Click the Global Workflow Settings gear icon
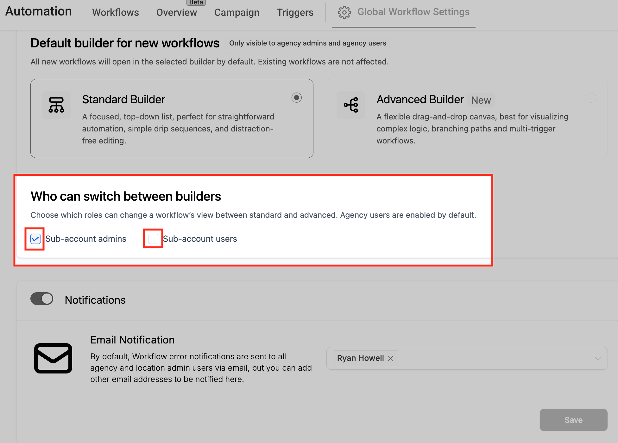The width and height of the screenshot is (618, 443). 344,12
